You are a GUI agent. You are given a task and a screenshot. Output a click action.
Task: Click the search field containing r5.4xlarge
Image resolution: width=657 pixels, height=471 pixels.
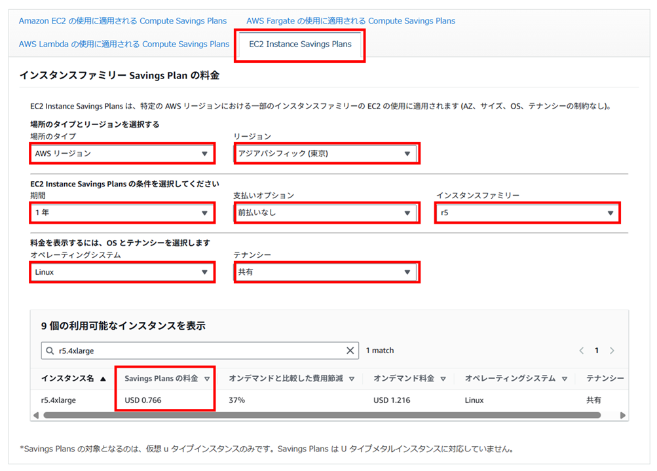200,351
